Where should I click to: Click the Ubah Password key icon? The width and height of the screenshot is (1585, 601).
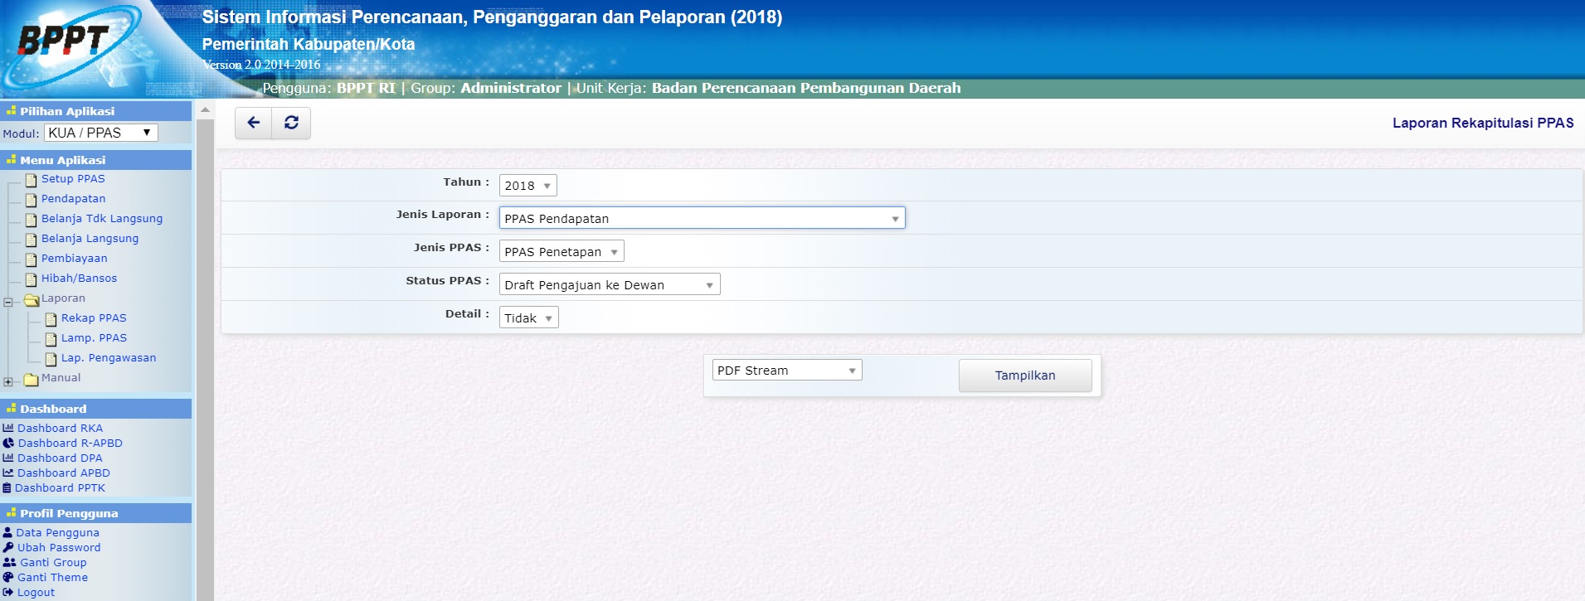8,547
